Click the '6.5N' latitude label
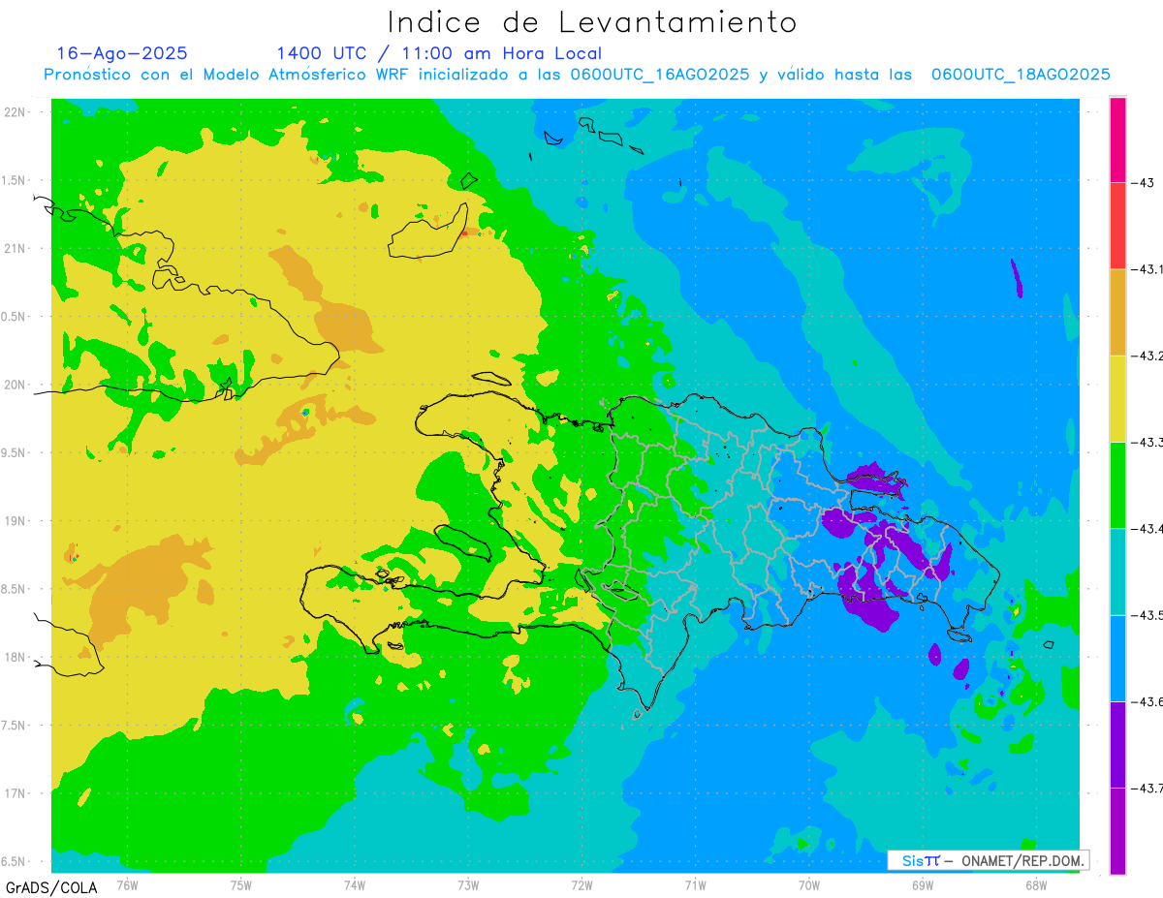Screen dimensions: 1163x898 [14, 861]
